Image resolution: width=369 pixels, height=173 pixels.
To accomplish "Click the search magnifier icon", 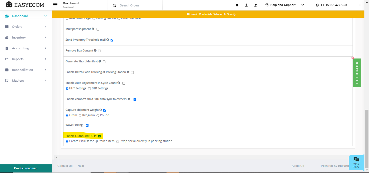I will [x=114, y=5].
